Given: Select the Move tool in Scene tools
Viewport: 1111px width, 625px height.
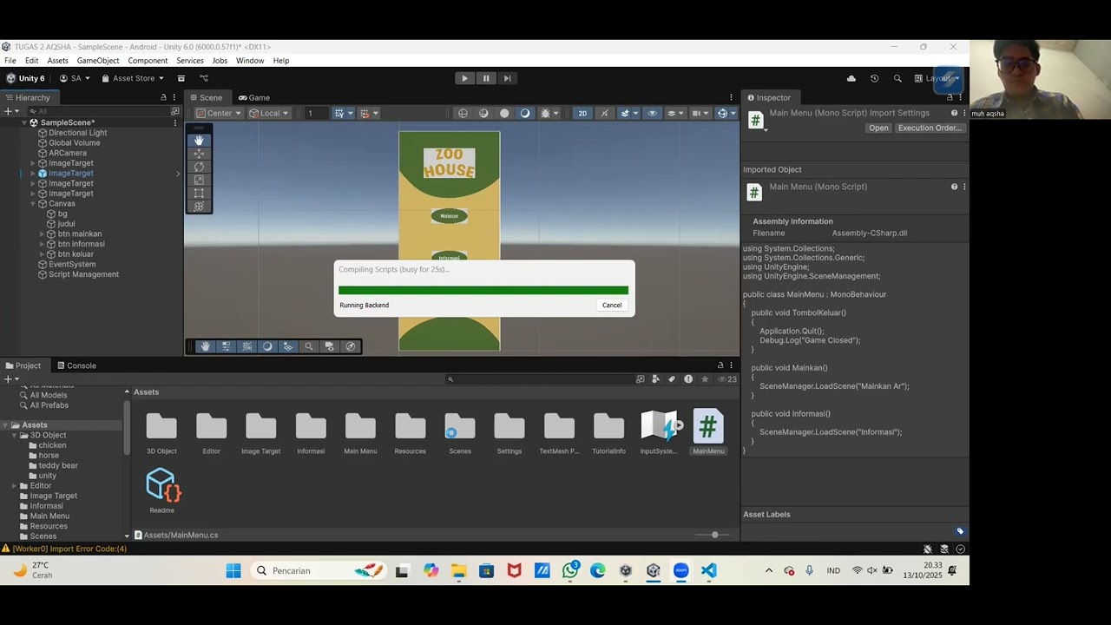Looking at the screenshot, I should click(x=199, y=154).
